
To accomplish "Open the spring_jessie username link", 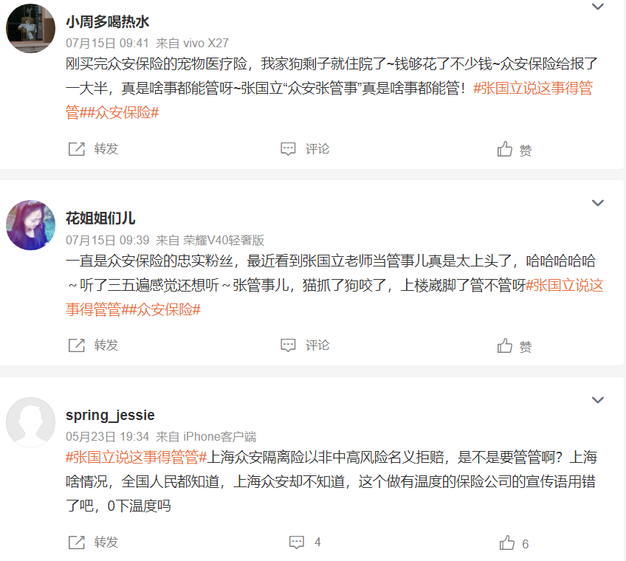I will click(110, 415).
